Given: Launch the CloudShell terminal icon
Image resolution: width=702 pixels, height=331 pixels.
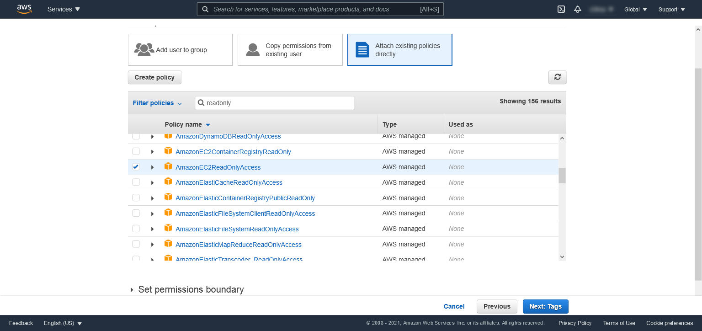Looking at the screenshot, I should coord(561,9).
